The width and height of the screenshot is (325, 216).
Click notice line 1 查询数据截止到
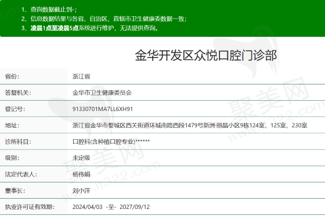(x=49, y=9)
